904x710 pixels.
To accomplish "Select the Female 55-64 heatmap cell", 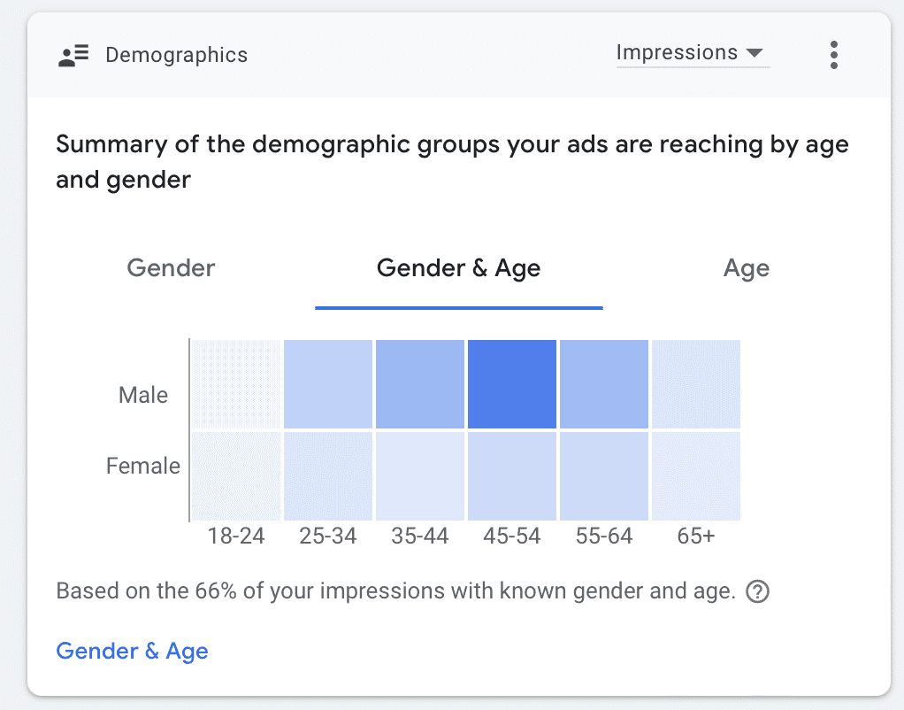I will click(604, 476).
